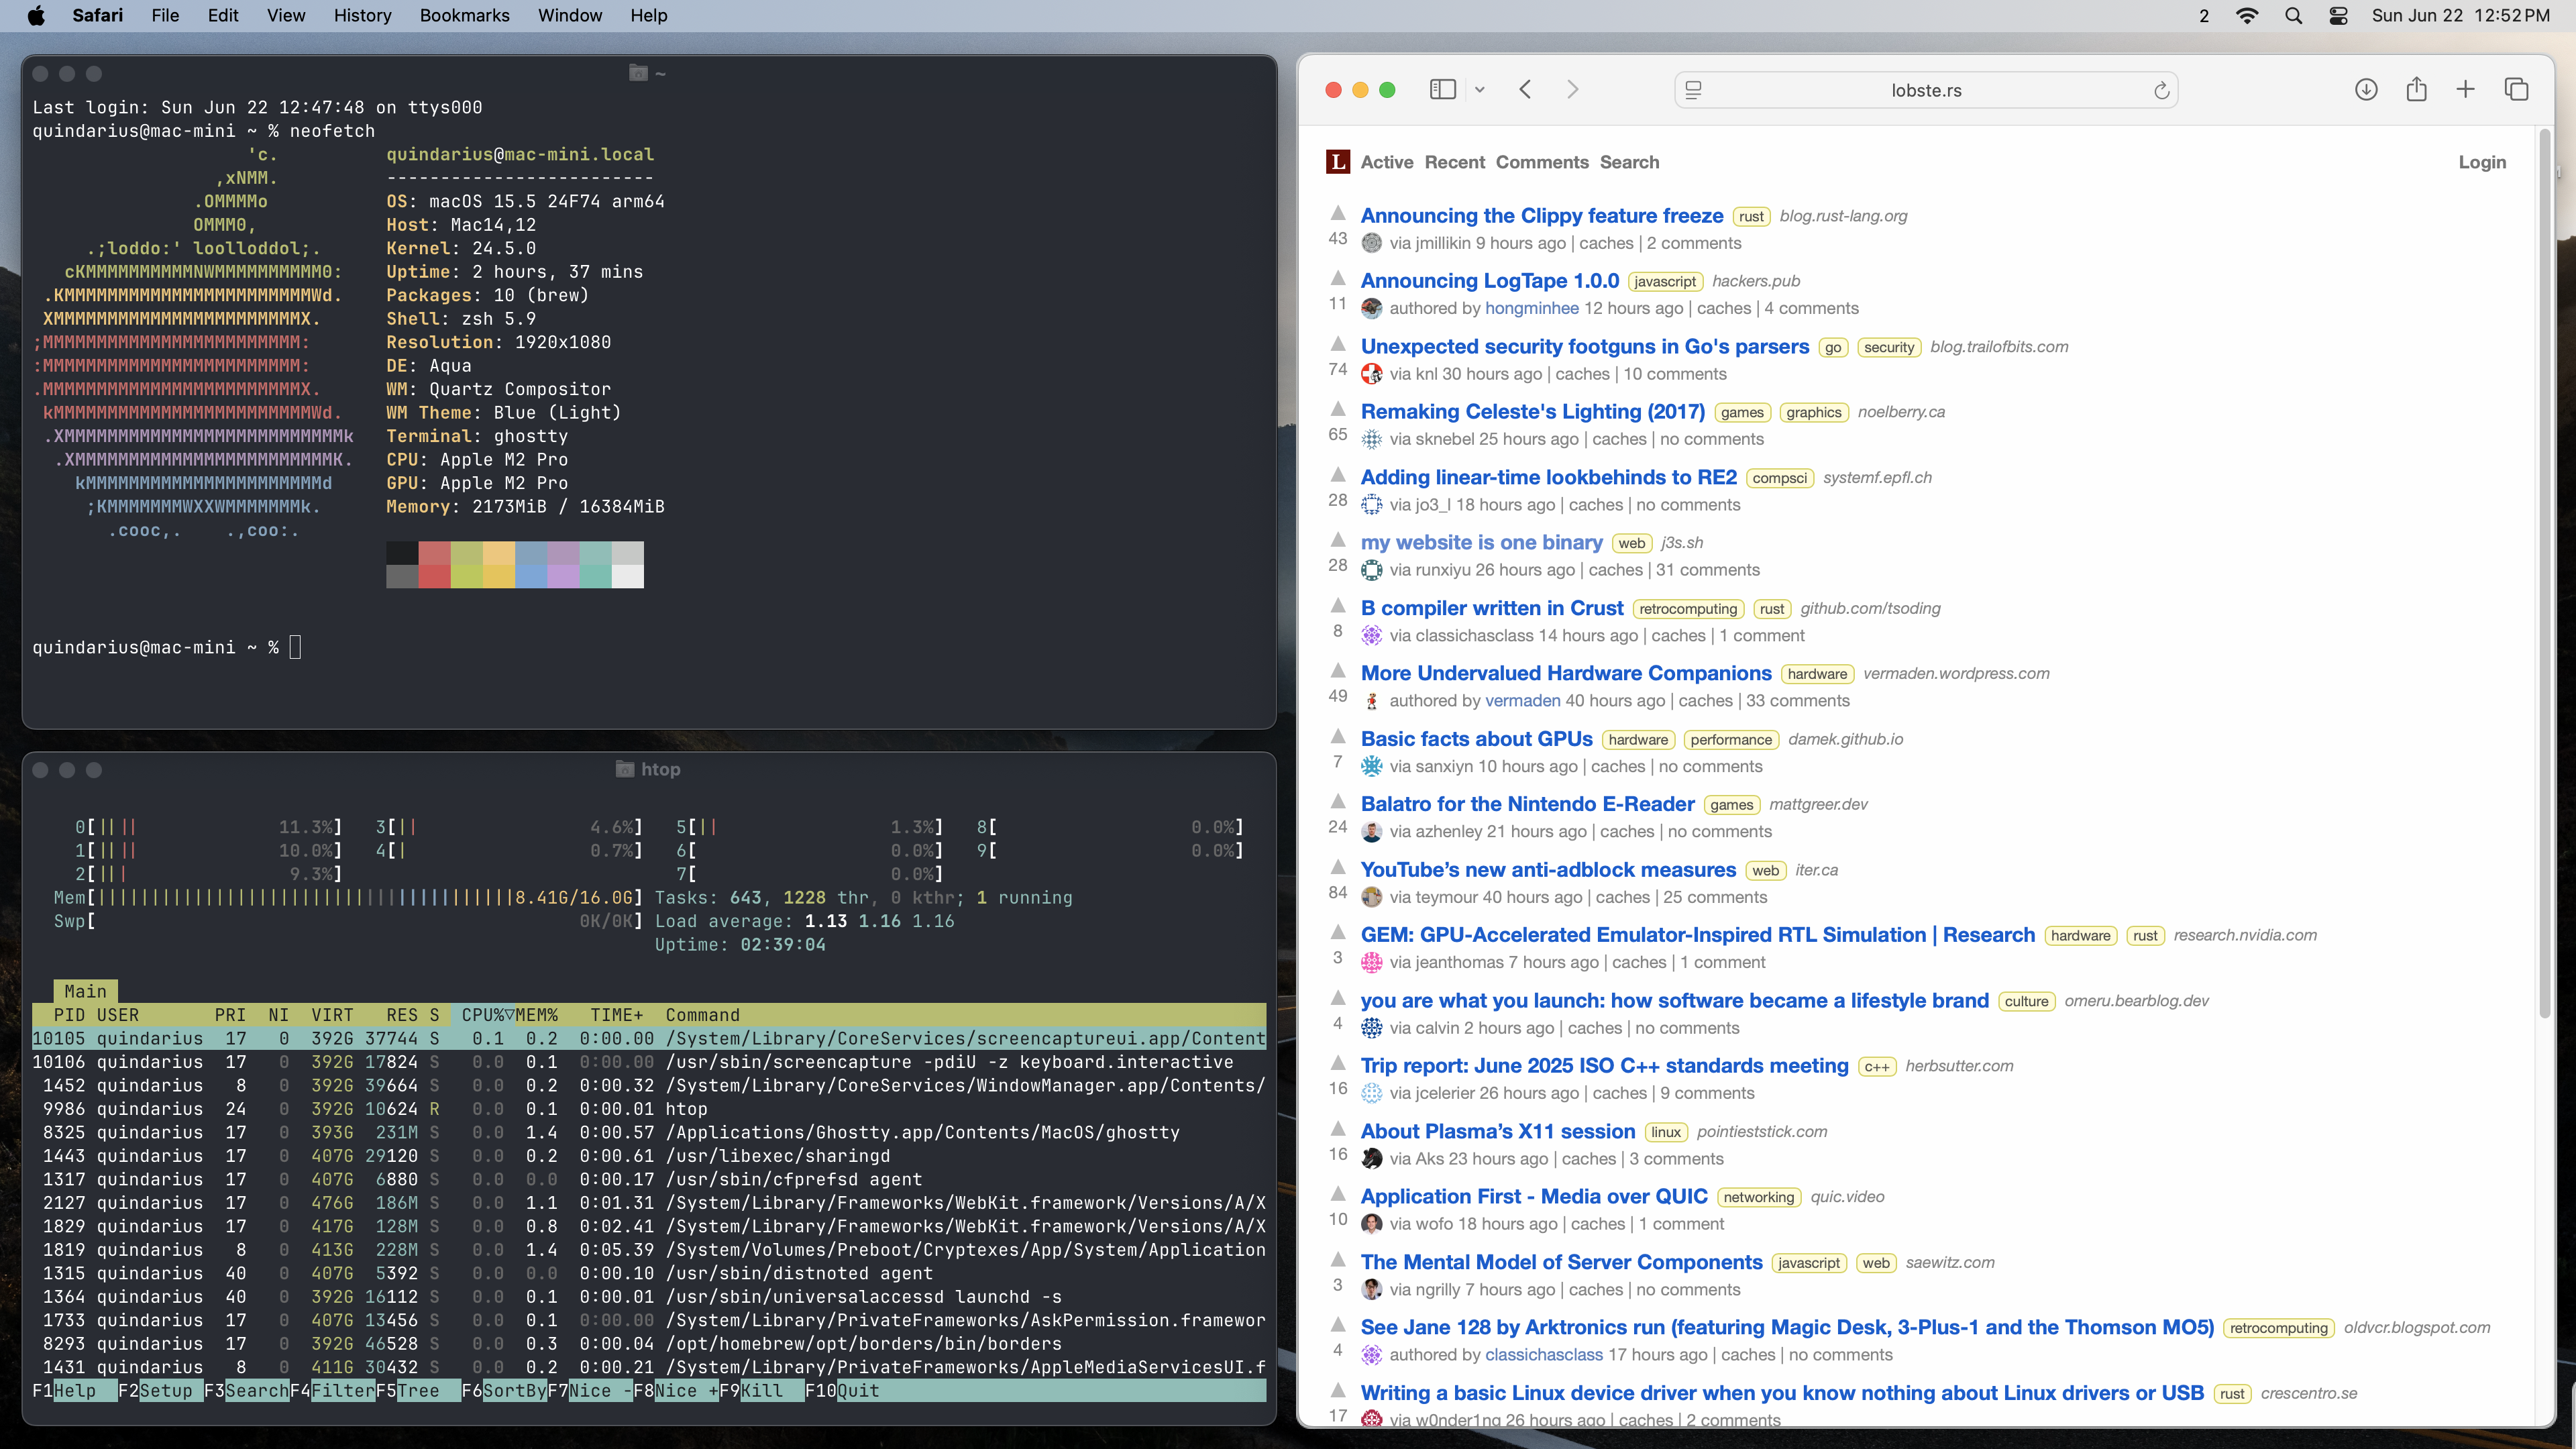2576x1449 pixels.
Task: Open the Bookmarks menu
Action: pos(464,16)
